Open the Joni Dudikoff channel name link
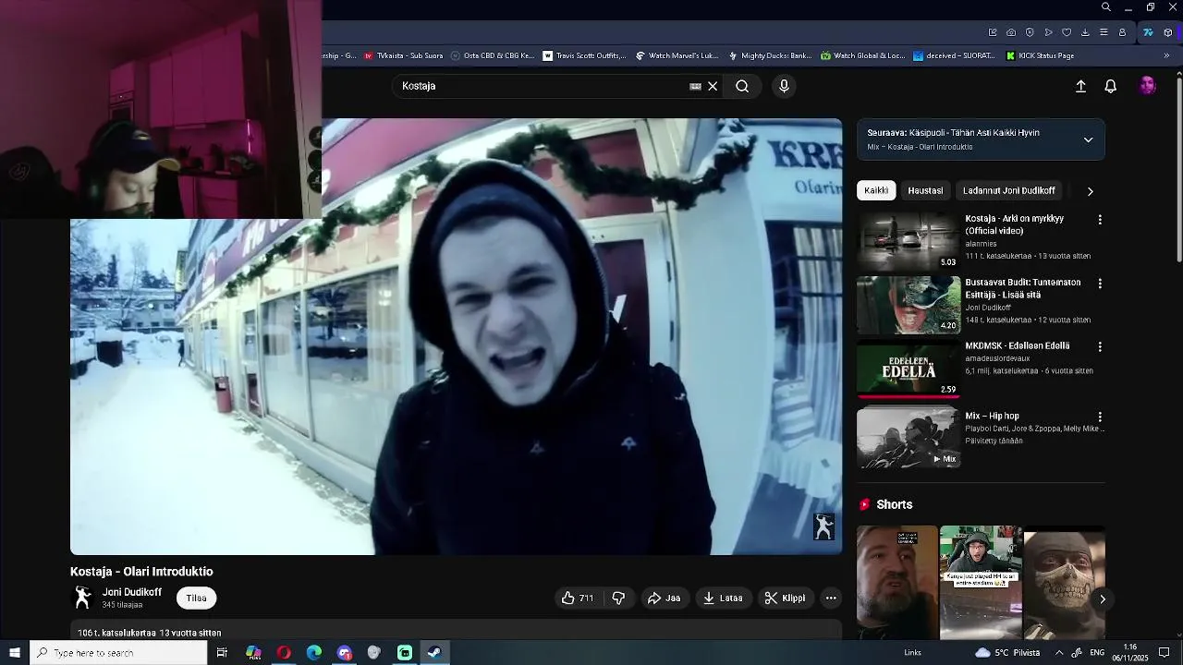The image size is (1183, 665). [x=131, y=592]
